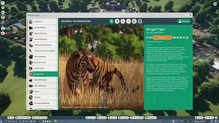This screenshot has width=219, height=123.
Task: Click the 3067 guest count
Action: pos(33,121)
